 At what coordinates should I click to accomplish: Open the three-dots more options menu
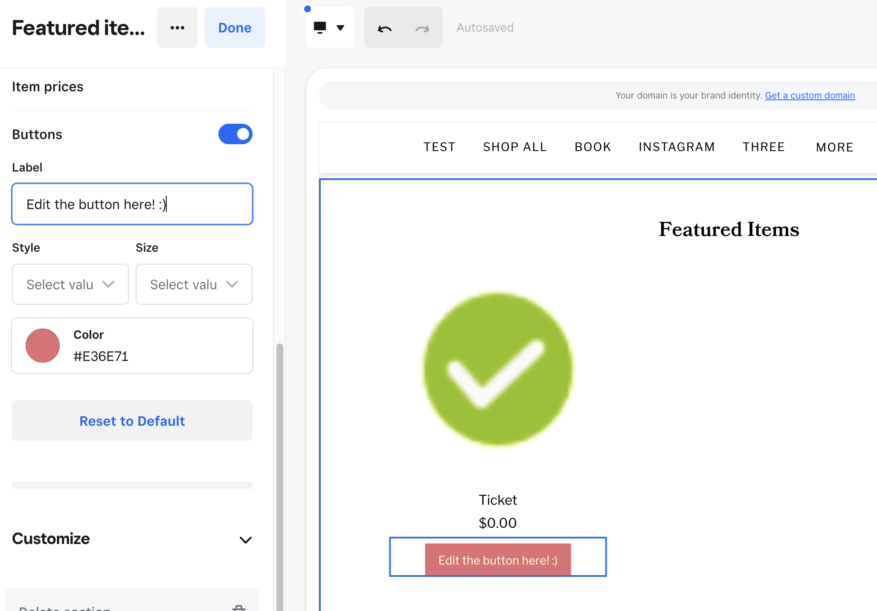[177, 28]
